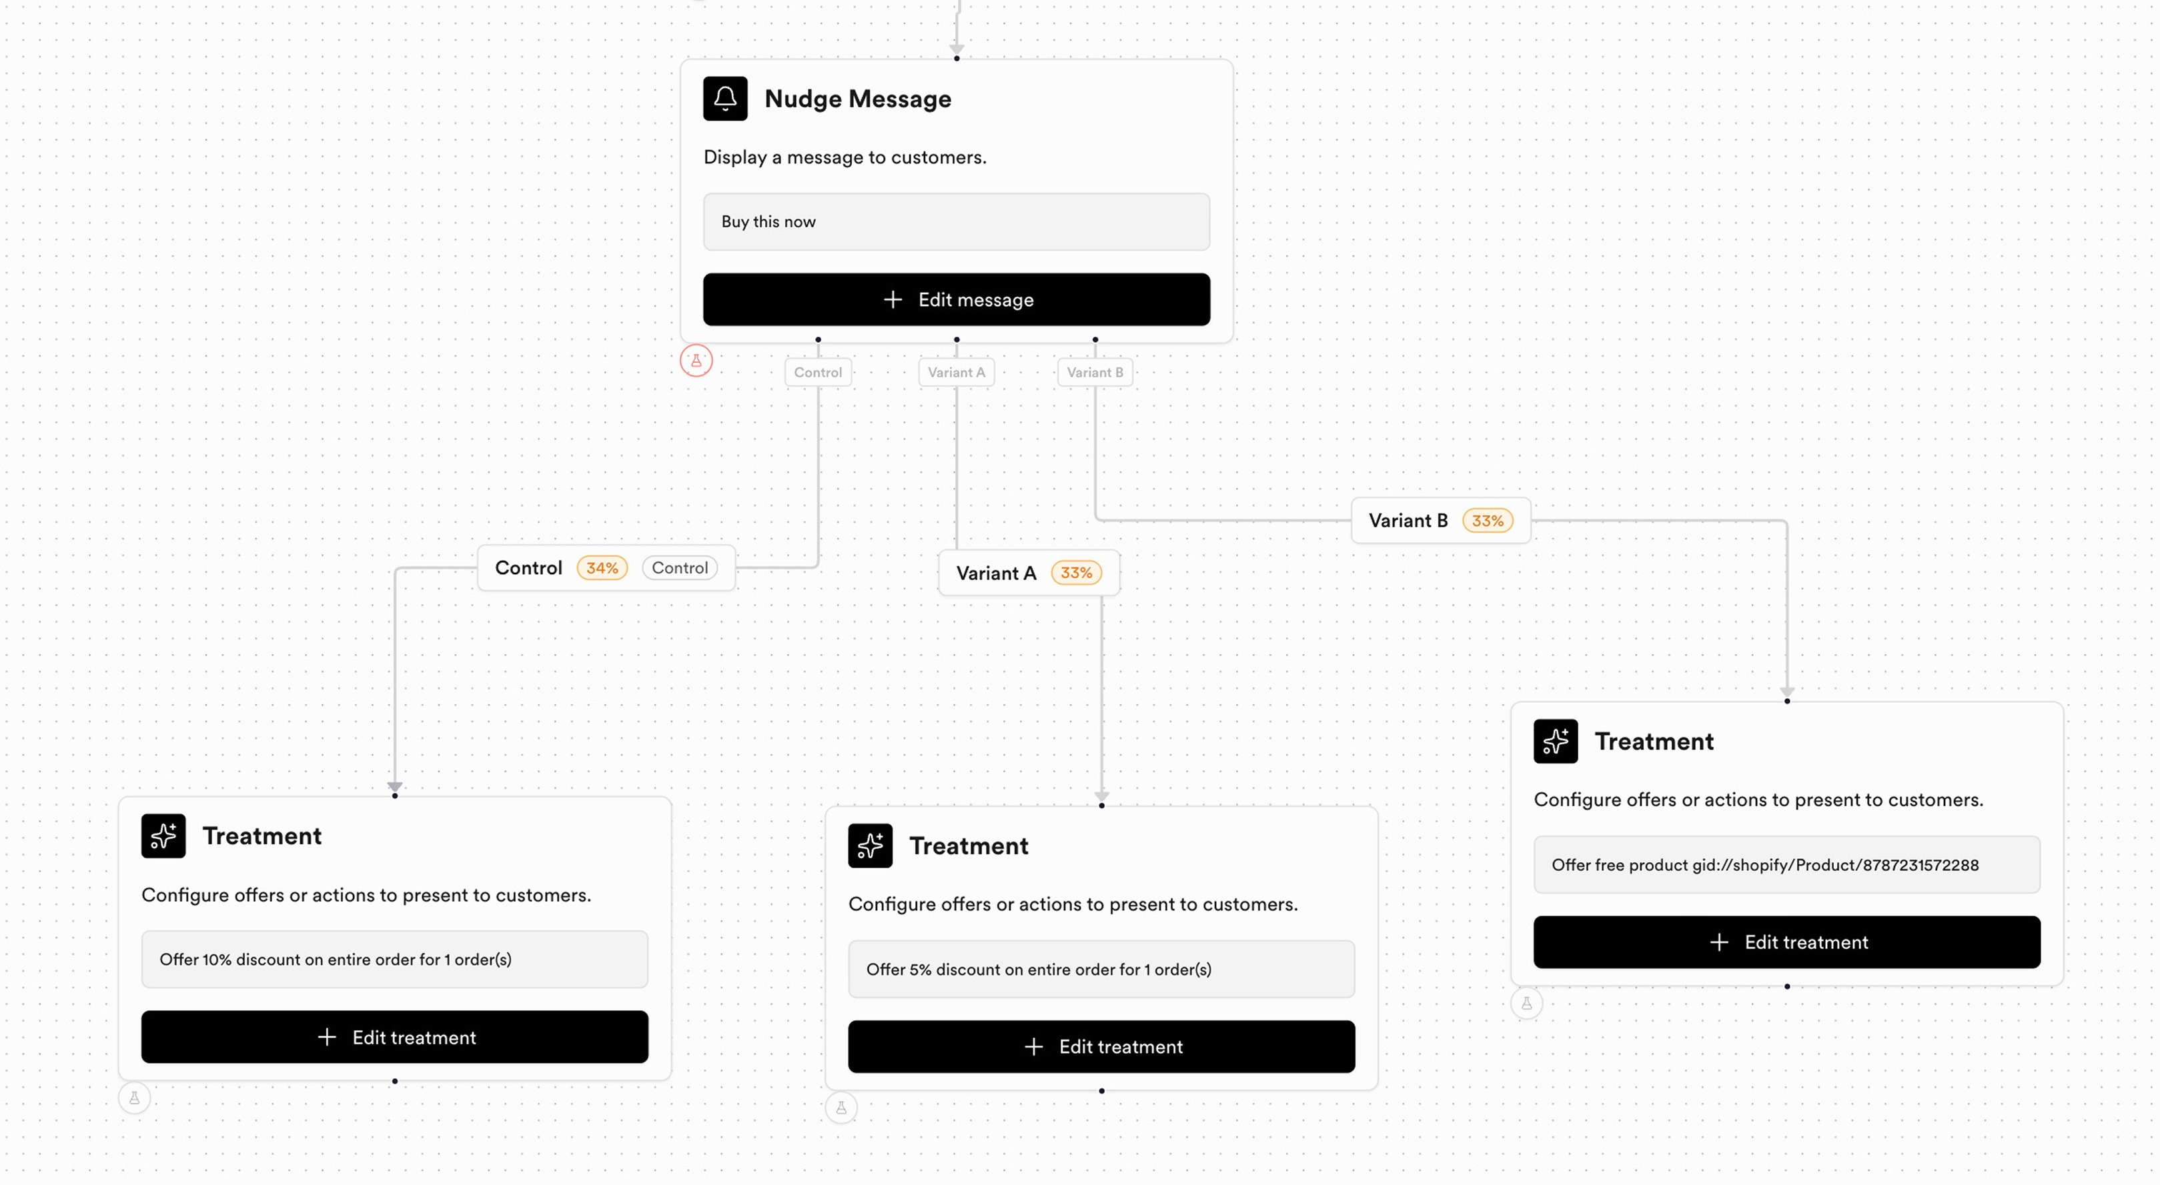The height and width of the screenshot is (1185, 2160).
Task: Click the Buy this now message field
Action: tap(957, 222)
